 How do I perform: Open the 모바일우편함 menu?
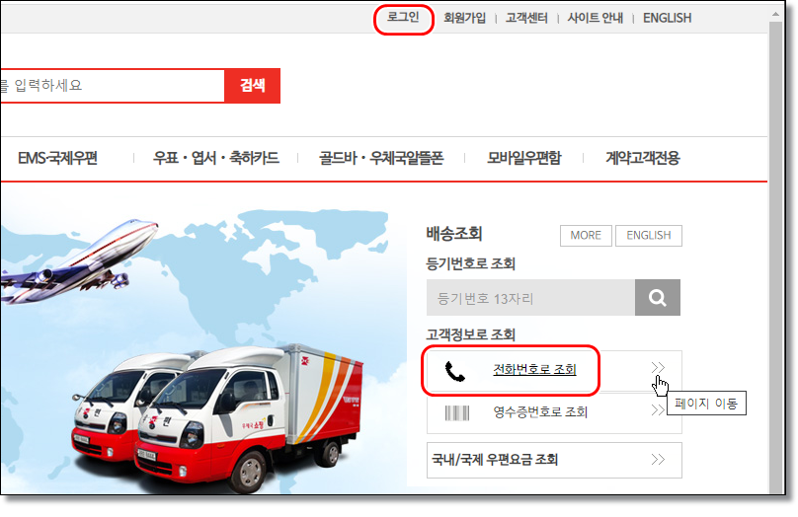524,158
